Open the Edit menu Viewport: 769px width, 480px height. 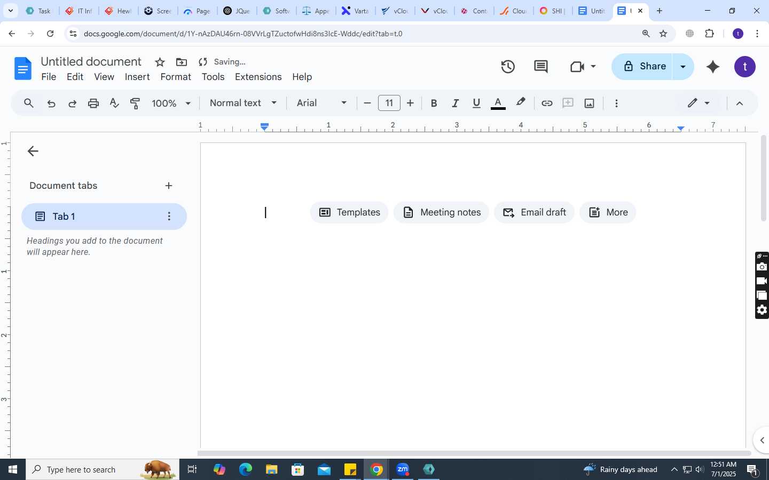point(75,77)
